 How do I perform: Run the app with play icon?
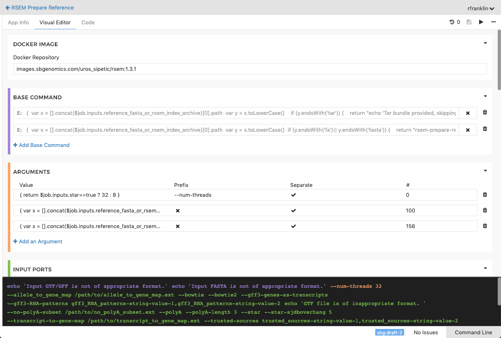tap(481, 22)
